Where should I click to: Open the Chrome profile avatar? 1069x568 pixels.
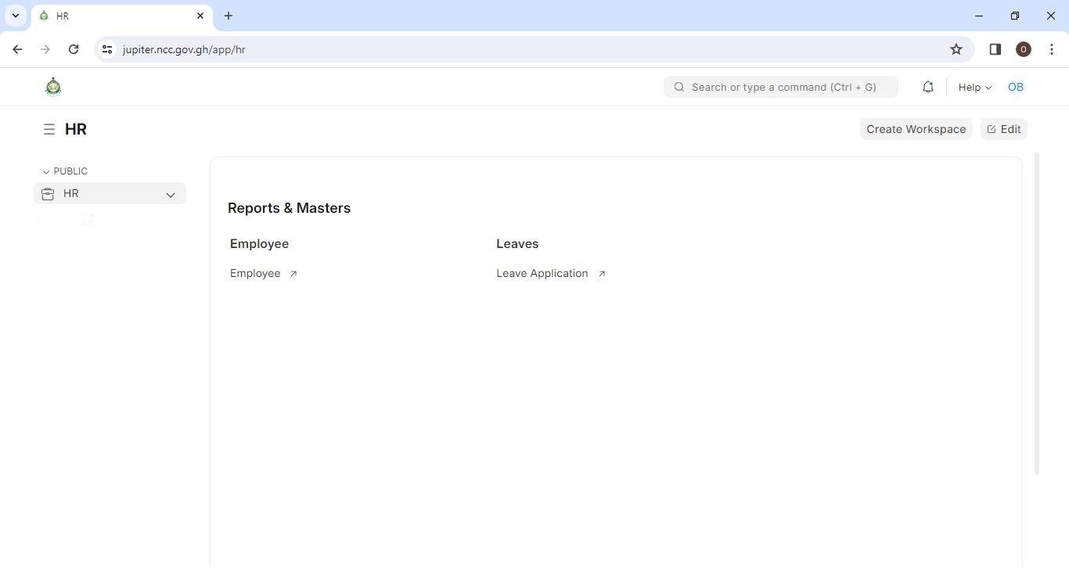click(x=1023, y=49)
